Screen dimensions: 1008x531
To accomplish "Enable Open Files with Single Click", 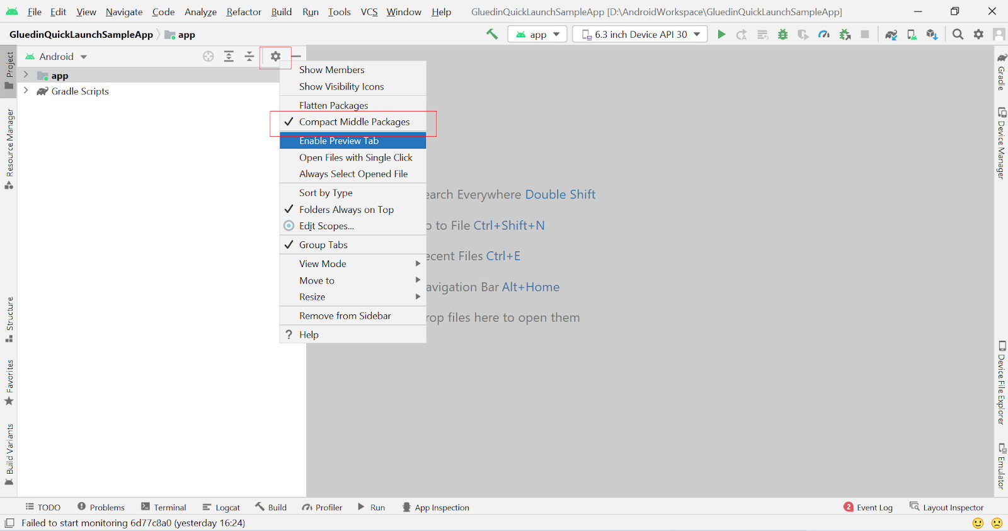I will [x=353, y=157].
